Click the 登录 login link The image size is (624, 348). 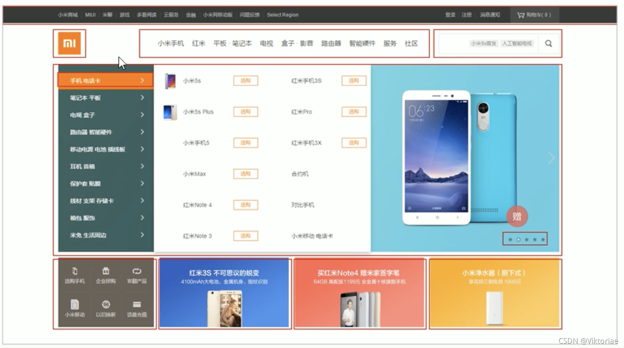coord(450,15)
